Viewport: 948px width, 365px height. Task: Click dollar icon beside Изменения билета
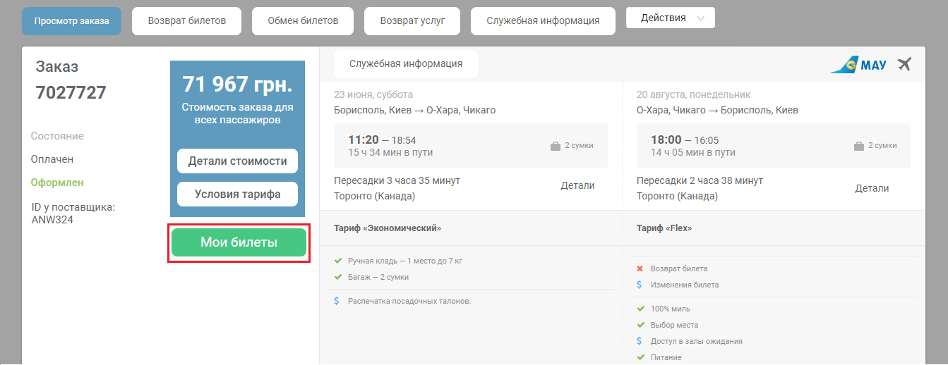[x=640, y=285]
